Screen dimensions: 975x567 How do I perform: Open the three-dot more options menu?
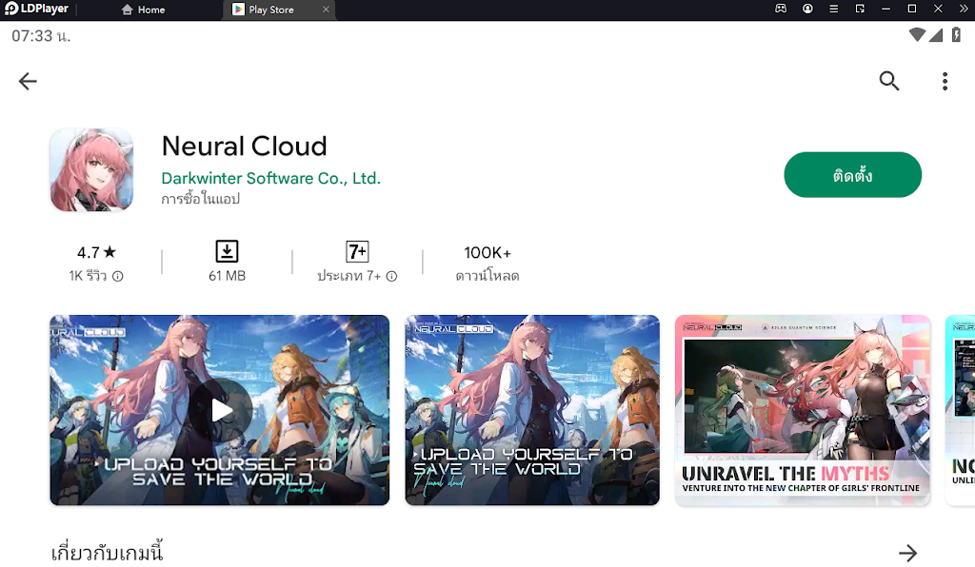tap(945, 81)
